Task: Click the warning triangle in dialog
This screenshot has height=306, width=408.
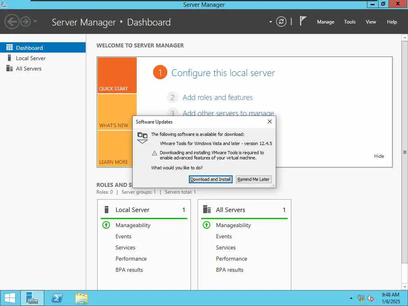Action: [x=154, y=153]
